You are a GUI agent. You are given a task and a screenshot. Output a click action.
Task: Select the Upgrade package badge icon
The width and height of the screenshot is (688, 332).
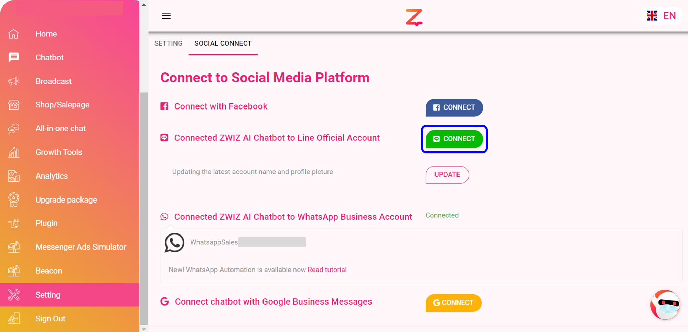(x=13, y=199)
